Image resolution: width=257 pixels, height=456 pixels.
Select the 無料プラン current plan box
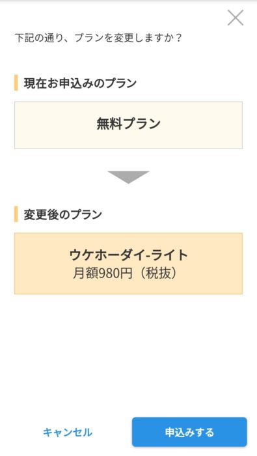tap(128, 125)
